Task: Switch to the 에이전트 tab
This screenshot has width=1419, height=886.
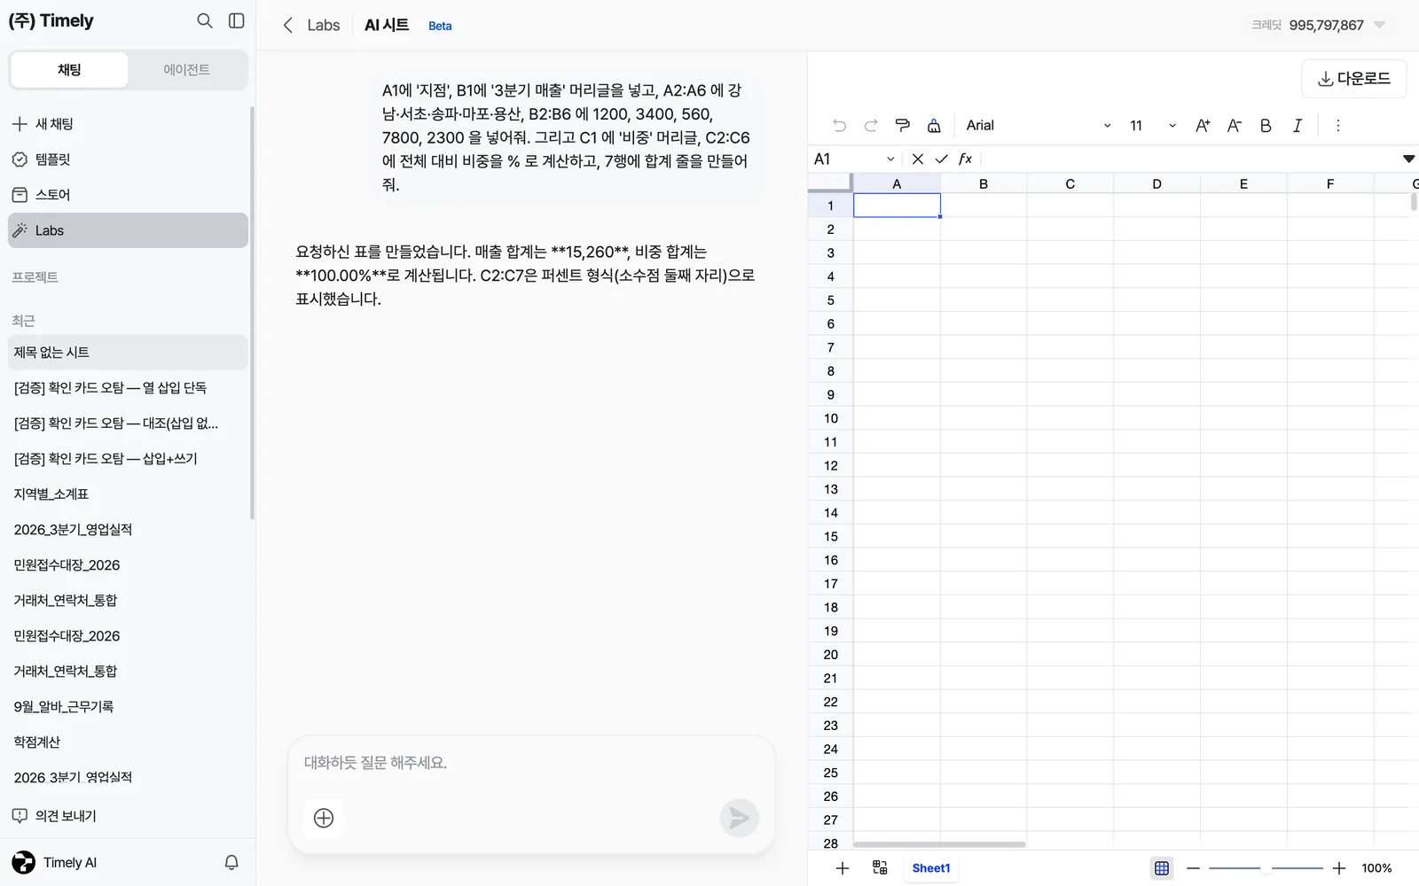Action: click(187, 70)
